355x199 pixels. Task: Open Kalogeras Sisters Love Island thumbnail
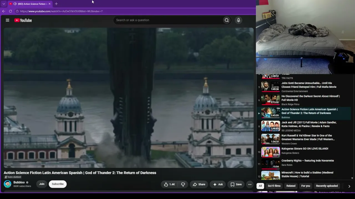tap(270, 152)
